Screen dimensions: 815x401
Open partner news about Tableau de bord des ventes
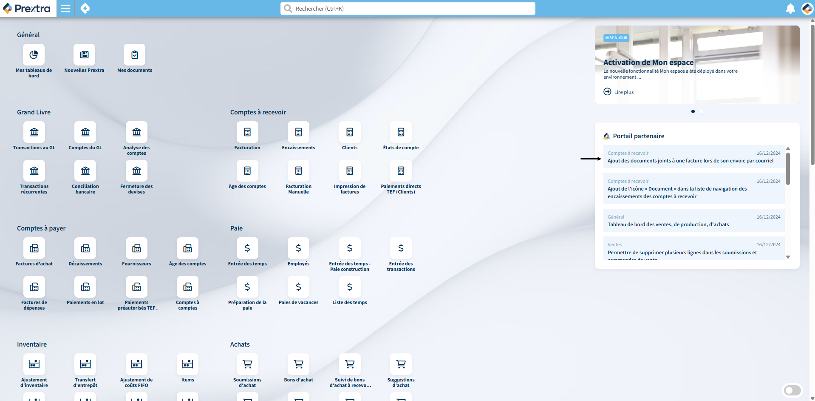[668, 225]
